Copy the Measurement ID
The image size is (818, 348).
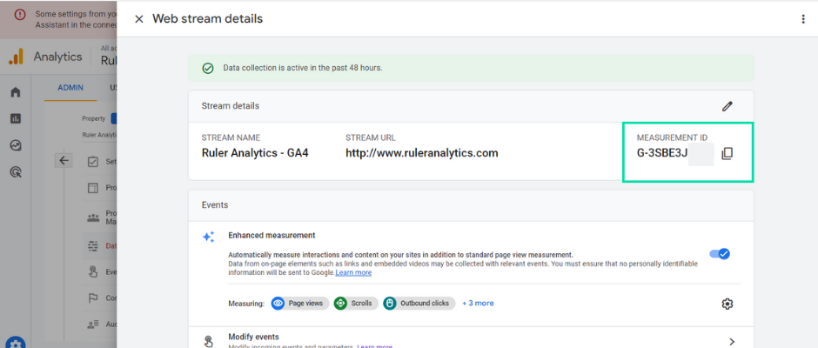click(x=727, y=153)
